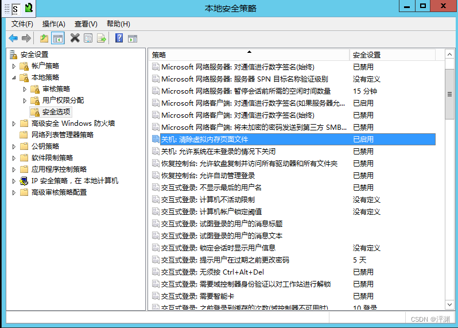Click the policy icon beside 交互式登录: 需要智能卡

156,296
